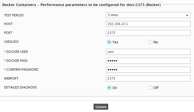Click the Off label for DETAILED DIAGNOSIS

pos(156,88)
